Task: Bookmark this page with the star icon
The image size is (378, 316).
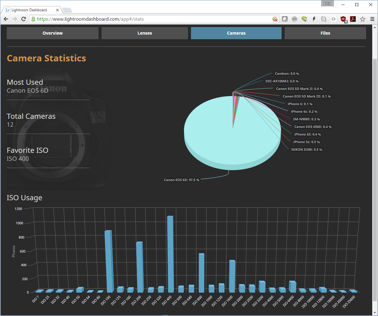Action: point(362,19)
